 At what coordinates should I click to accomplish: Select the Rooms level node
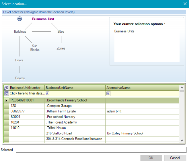point(20,78)
